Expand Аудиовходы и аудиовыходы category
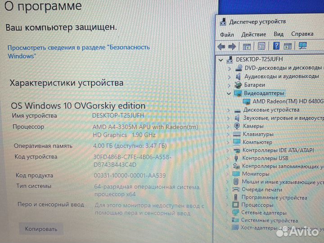This screenshot has height=243, width=324. 229,77
